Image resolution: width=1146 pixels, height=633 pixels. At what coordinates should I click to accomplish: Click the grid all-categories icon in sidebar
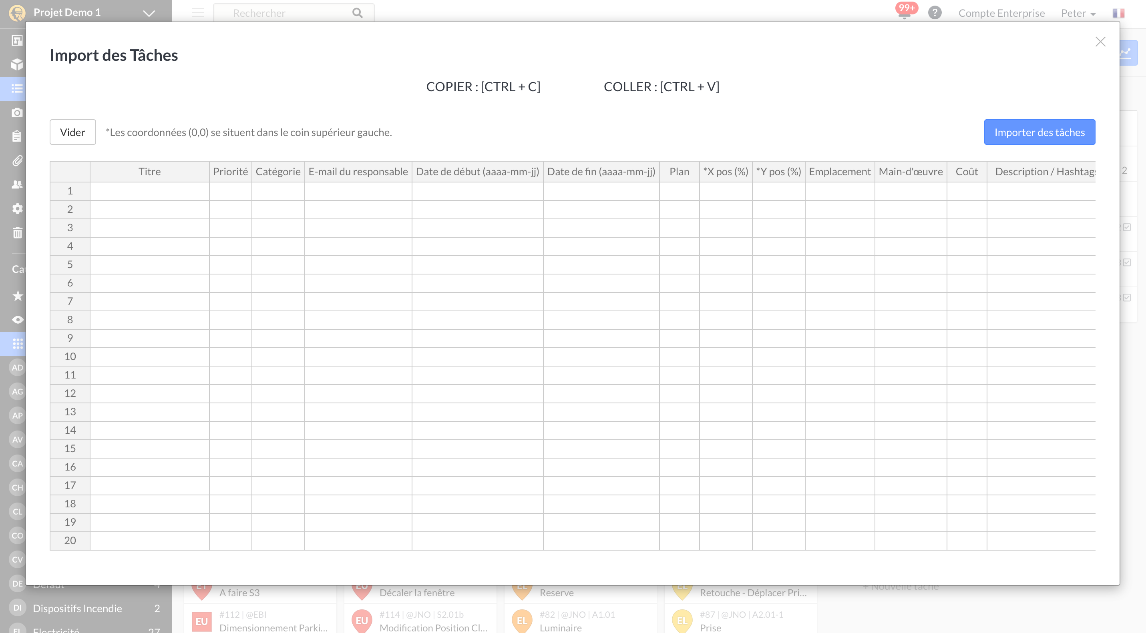coord(17,344)
